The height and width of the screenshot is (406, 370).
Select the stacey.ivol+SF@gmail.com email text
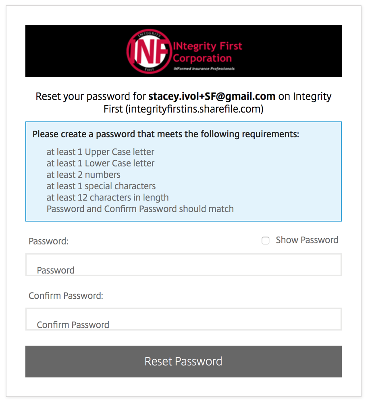click(212, 96)
